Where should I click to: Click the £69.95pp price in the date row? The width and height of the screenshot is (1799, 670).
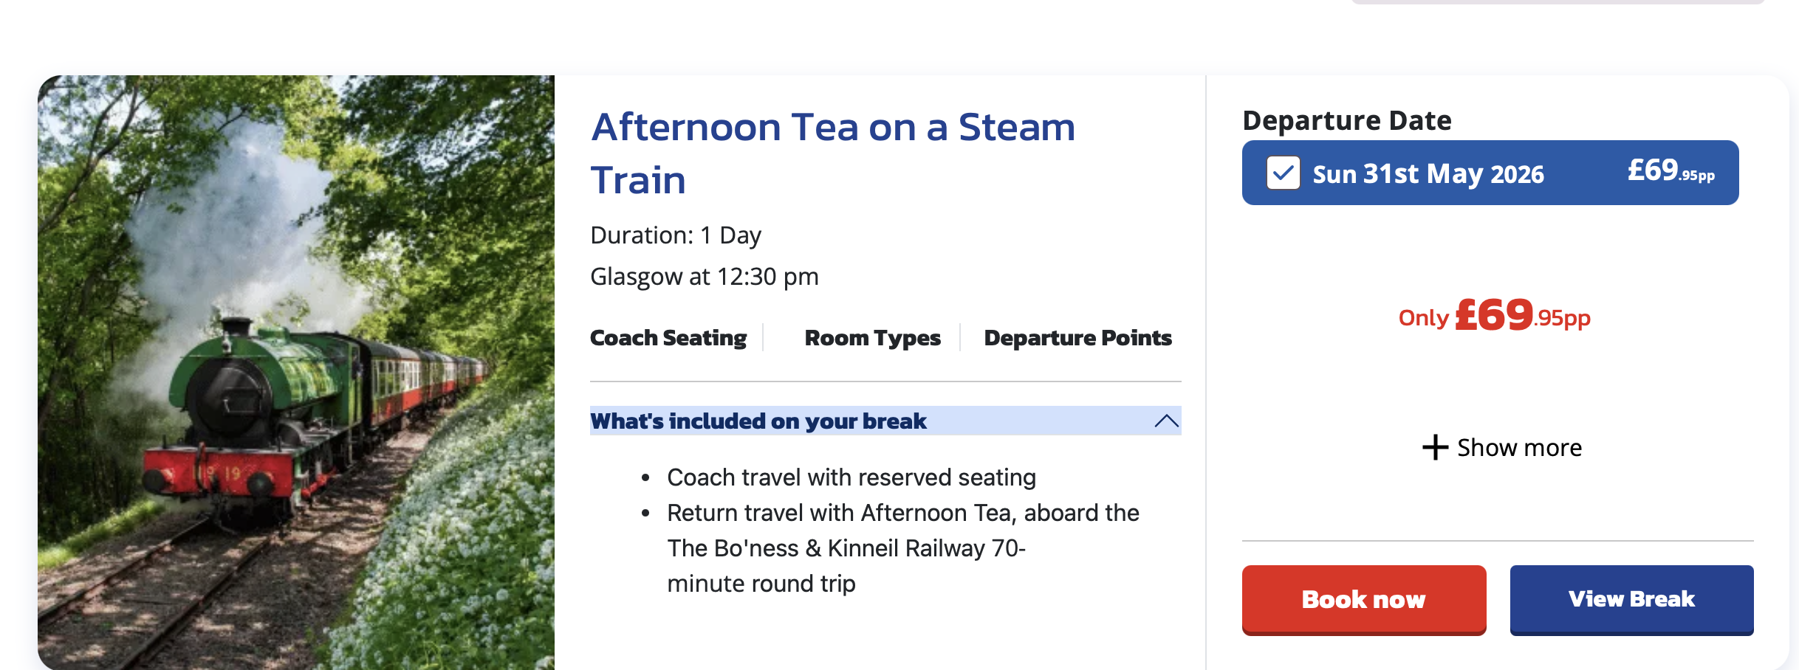click(1670, 171)
